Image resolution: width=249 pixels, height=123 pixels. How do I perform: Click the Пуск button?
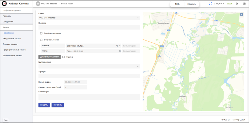point(6,120)
